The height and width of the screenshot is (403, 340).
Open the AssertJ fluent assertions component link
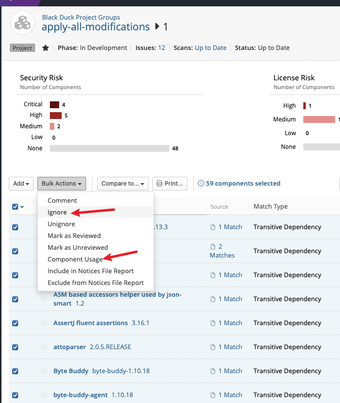coord(91,323)
